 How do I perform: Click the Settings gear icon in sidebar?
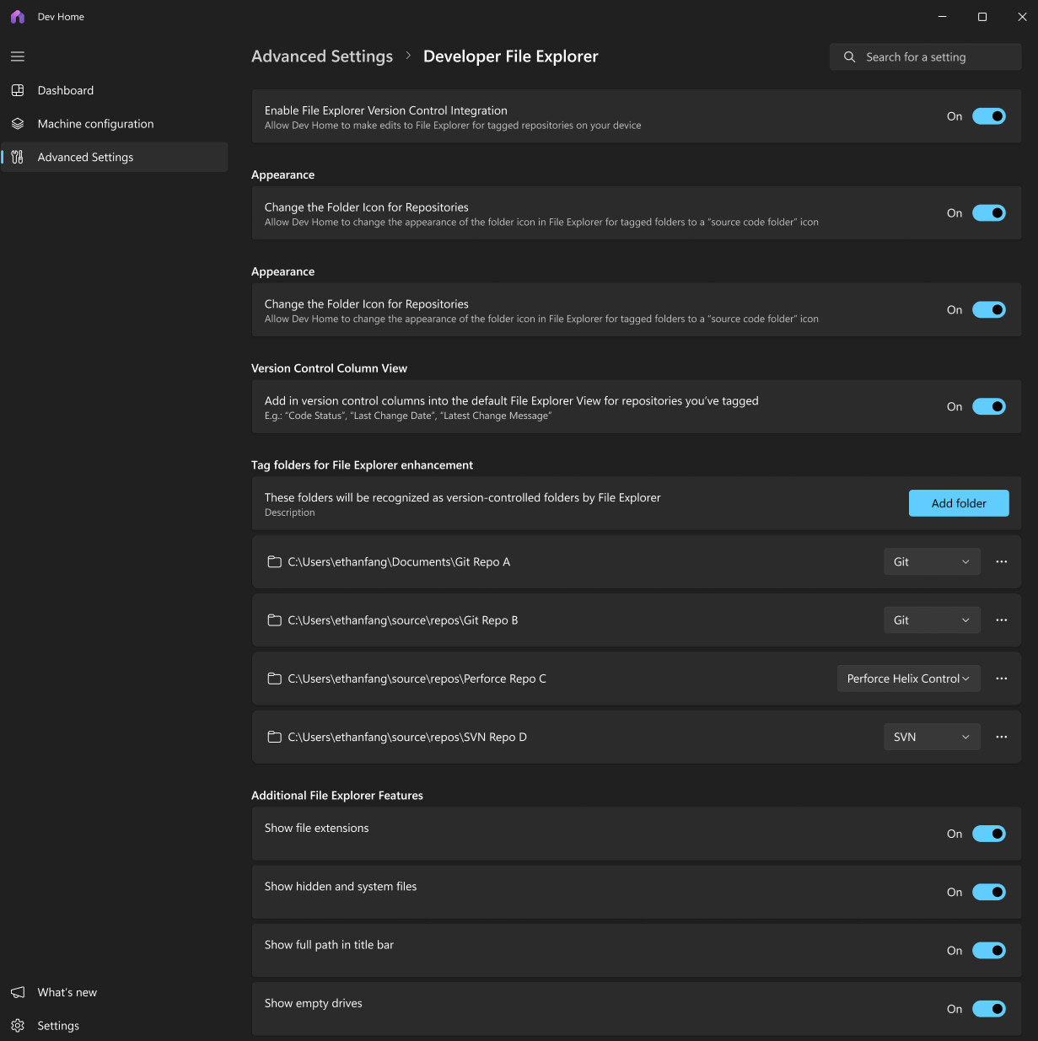tap(18, 1026)
